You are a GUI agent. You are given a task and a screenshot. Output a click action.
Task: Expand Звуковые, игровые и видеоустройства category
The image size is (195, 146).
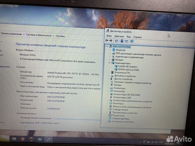(108, 82)
